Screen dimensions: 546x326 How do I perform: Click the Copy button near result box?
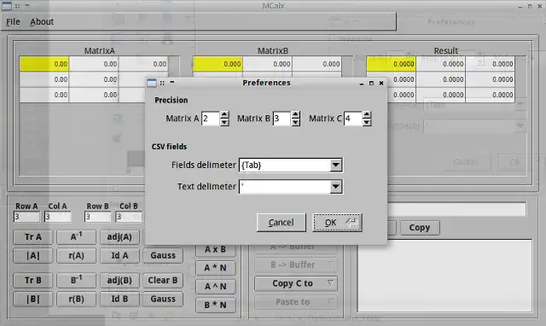click(420, 228)
